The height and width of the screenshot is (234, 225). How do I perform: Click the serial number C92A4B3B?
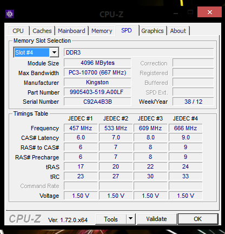pos(97,102)
